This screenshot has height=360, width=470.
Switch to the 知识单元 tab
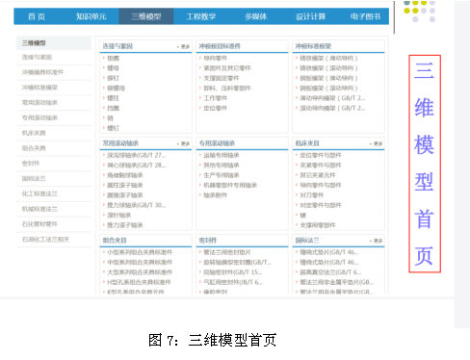coord(91,16)
